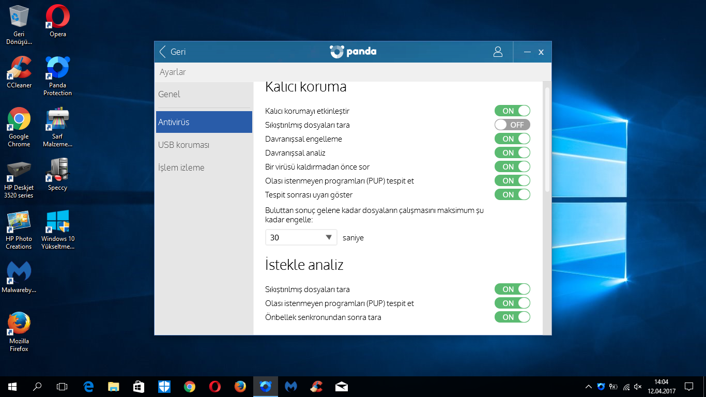The image size is (706, 397).
Task: Close the Panda window
Action: point(541,52)
